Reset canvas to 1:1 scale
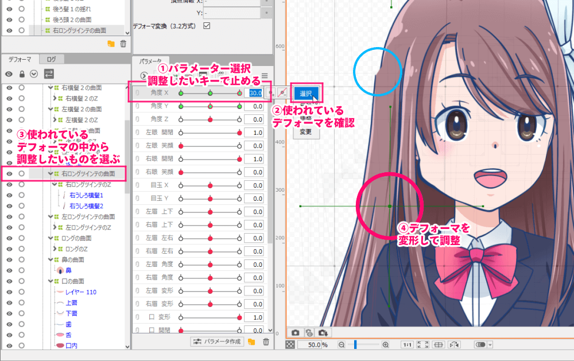Screen dimensions: 574x361 [407, 344]
